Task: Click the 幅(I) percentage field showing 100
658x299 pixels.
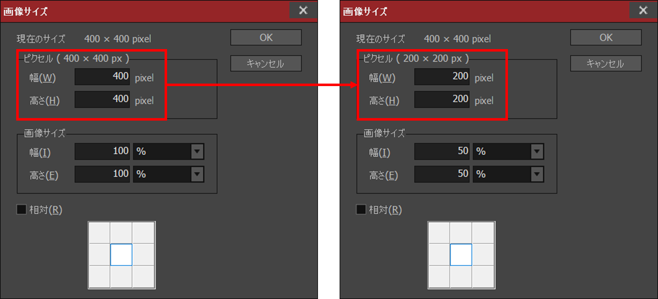Action: click(102, 151)
